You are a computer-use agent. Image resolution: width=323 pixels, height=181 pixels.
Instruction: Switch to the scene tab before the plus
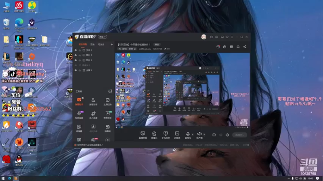[101, 44]
